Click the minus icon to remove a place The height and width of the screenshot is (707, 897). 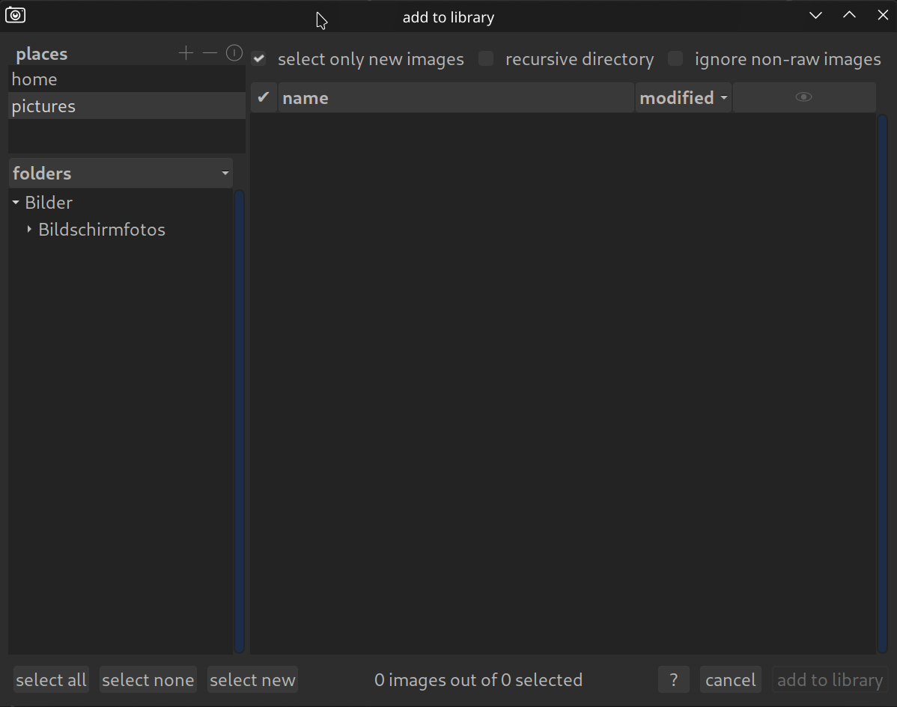tap(210, 53)
